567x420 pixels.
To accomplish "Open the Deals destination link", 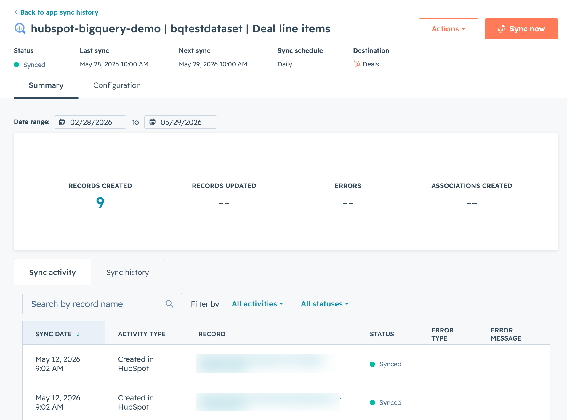I will [371, 64].
